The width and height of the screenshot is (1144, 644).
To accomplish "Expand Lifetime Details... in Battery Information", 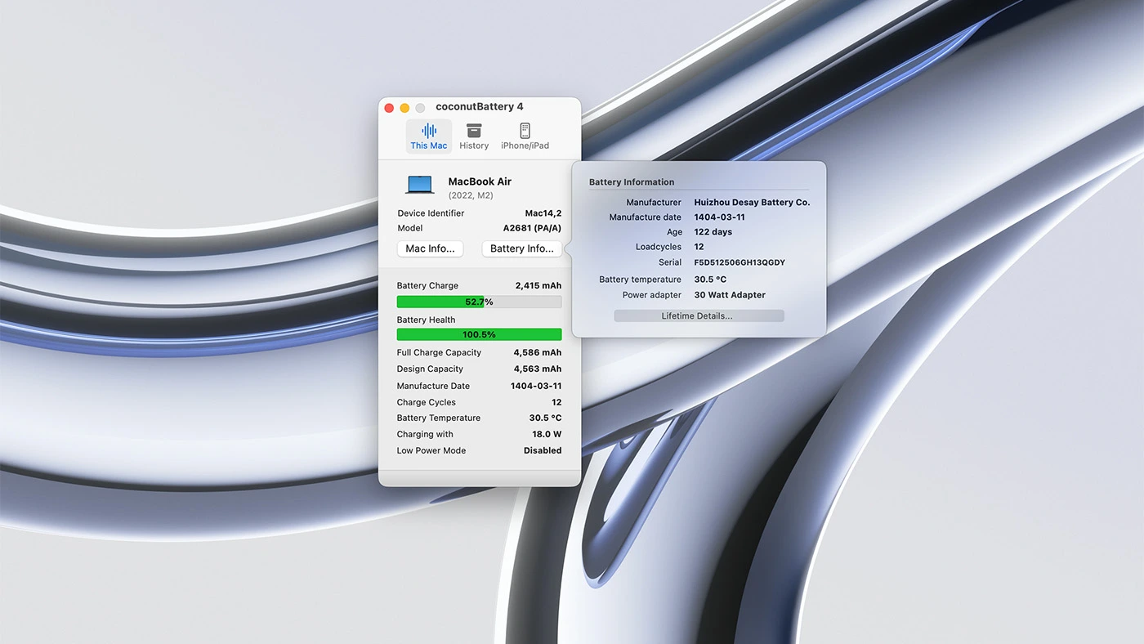I will 699,316.
